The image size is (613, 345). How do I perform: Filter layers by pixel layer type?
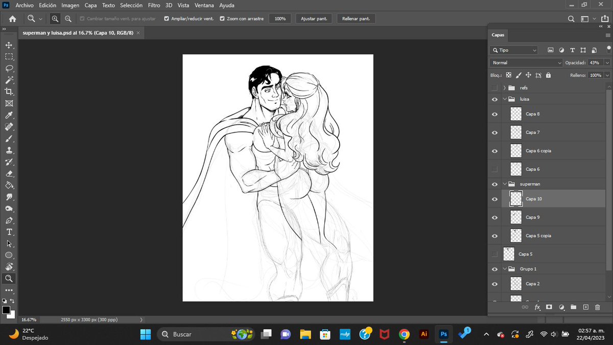pos(551,50)
